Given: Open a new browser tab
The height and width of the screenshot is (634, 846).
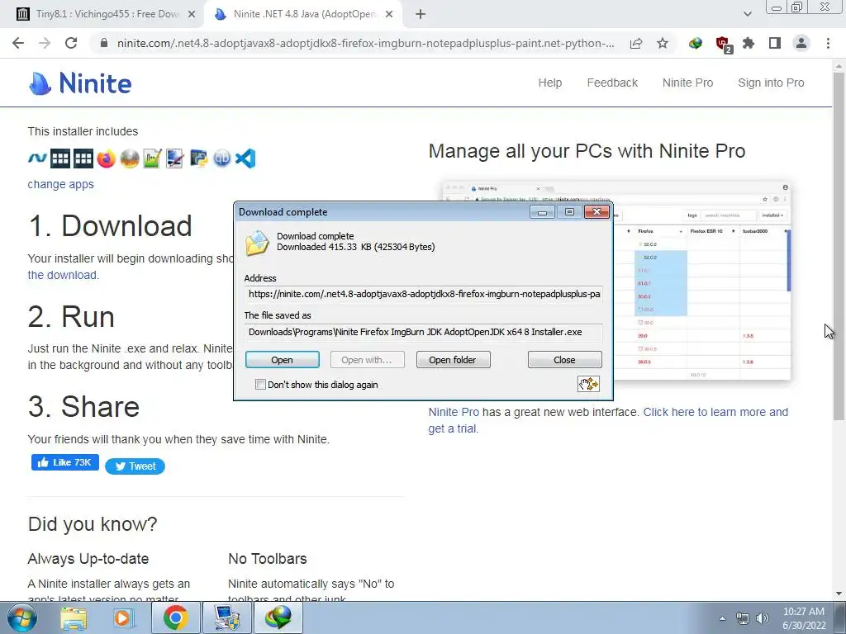Looking at the screenshot, I should click(421, 15).
